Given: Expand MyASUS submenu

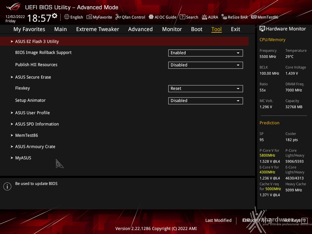Looking at the screenshot, I should click(23, 158).
